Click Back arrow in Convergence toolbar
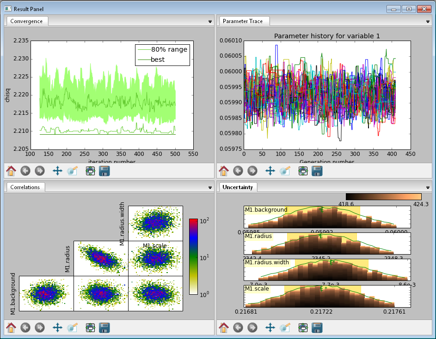The image size is (436, 339). coord(25,171)
